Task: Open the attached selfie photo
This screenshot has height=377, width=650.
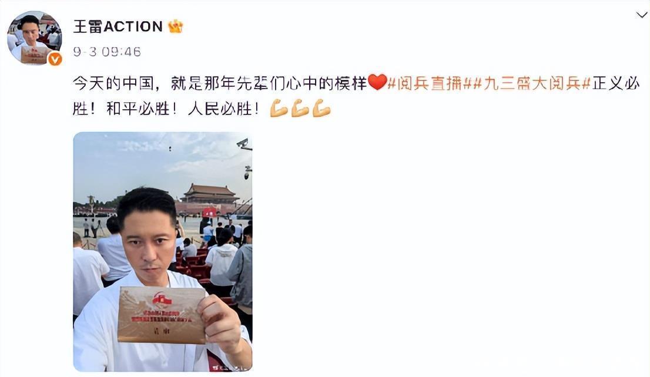Action: click(x=163, y=251)
